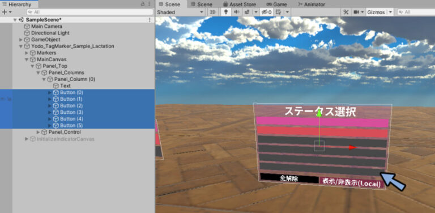
Task: Open SampleScene's three-dot options menu
Action: coord(150,20)
